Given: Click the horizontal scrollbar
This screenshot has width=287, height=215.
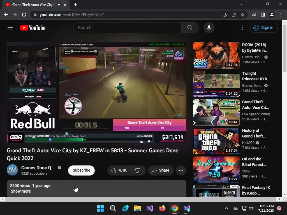Looking at the screenshot, I should 140,199.
